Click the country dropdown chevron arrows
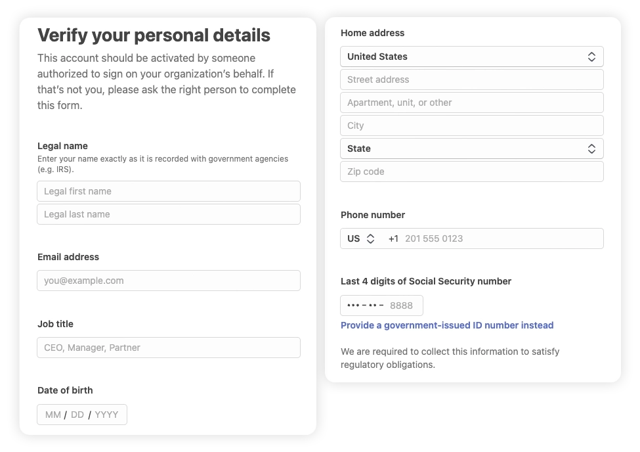Image resolution: width=640 pixels, height=452 pixels. click(x=591, y=56)
